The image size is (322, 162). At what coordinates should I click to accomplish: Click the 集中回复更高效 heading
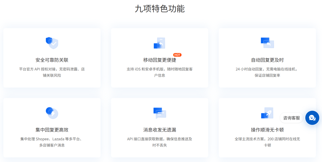click(x=52, y=130)
